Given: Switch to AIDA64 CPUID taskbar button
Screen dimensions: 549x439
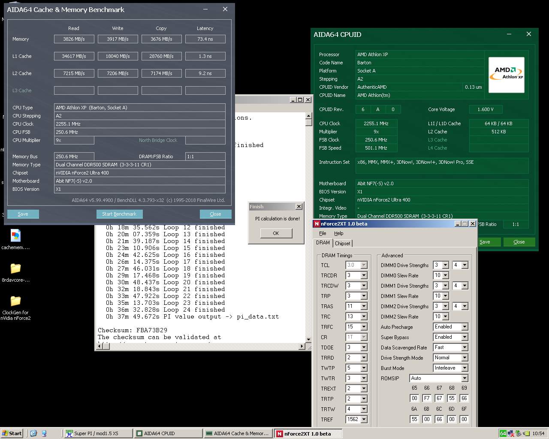Looking at the screenshot, I should (168, 433).
